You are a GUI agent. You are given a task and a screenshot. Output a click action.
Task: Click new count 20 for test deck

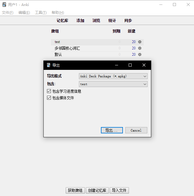point(134,42)
